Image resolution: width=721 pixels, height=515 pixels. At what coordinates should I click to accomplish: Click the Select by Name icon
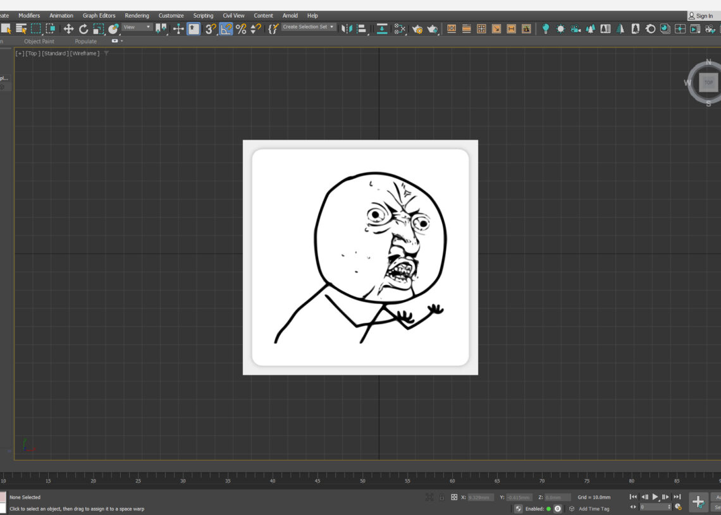click(20, 28)
